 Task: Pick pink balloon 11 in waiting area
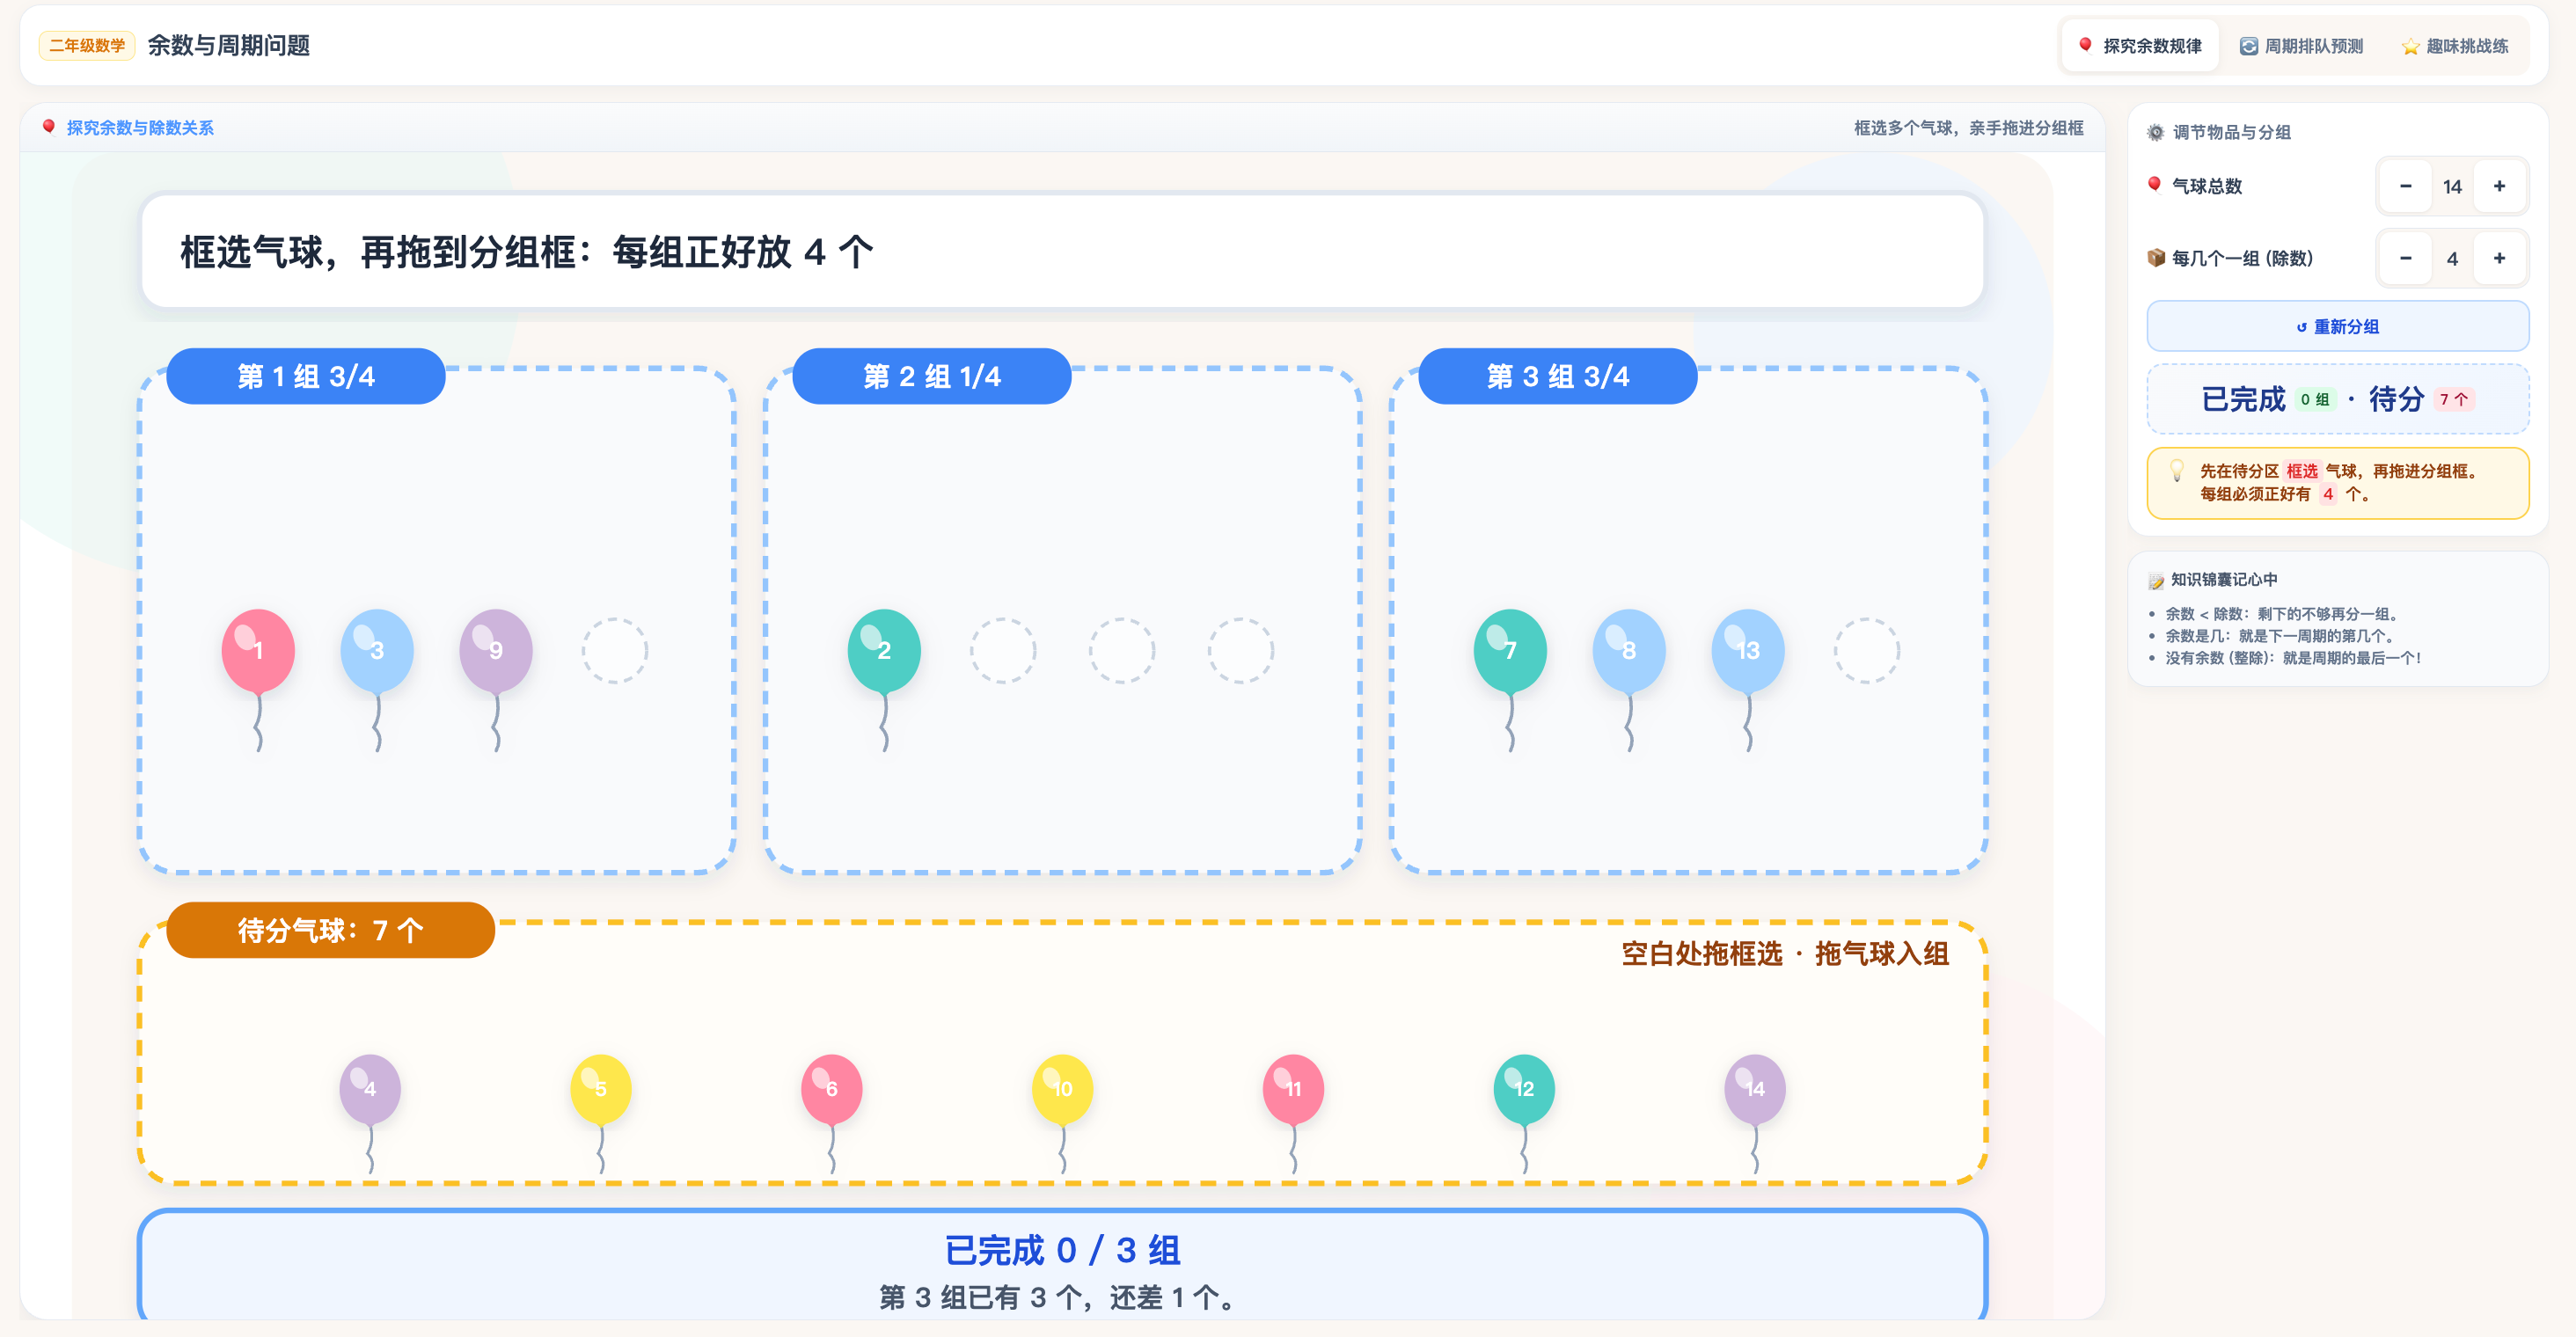[1294, 1089]
